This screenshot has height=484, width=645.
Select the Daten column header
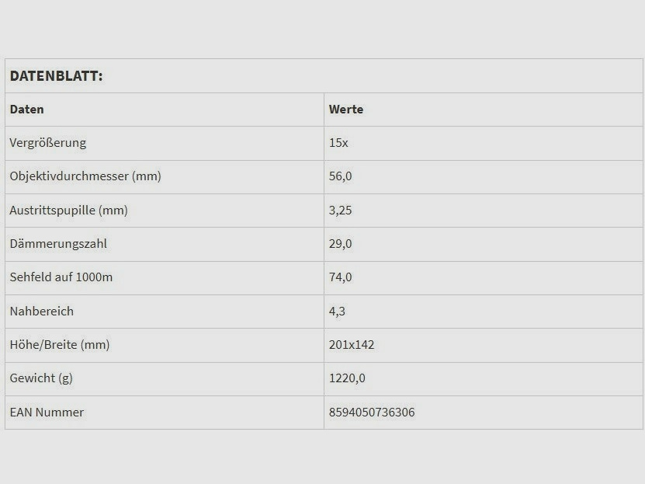26,110
